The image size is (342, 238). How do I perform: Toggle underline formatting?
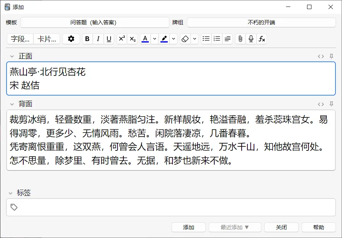(x=109, y=39)
